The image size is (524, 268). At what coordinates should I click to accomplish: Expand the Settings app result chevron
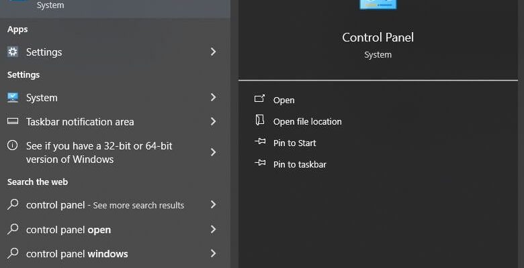[x=213, y=52]
